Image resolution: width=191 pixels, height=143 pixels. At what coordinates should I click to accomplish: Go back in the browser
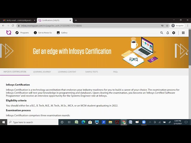click(3, 26)
